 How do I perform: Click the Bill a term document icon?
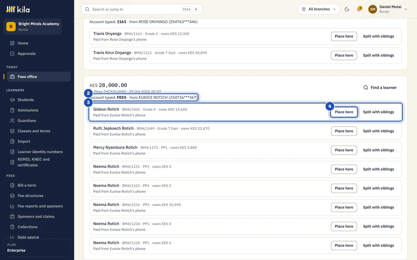tap(12, 185)
